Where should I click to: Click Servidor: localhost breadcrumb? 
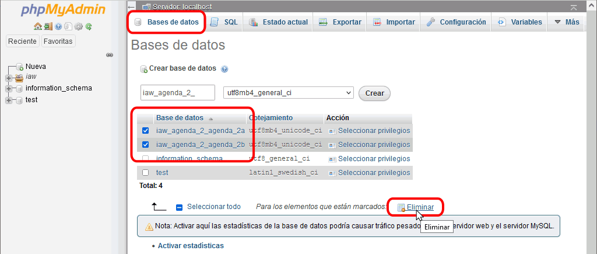[x=182, y=7]
